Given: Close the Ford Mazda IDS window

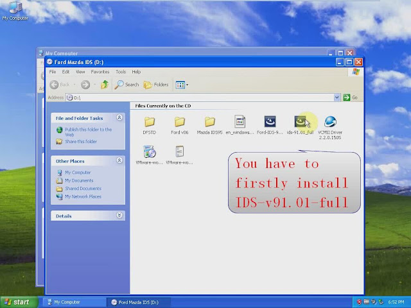Looking at the screenshot, I should pyautogui.click(x=358, y=62).
